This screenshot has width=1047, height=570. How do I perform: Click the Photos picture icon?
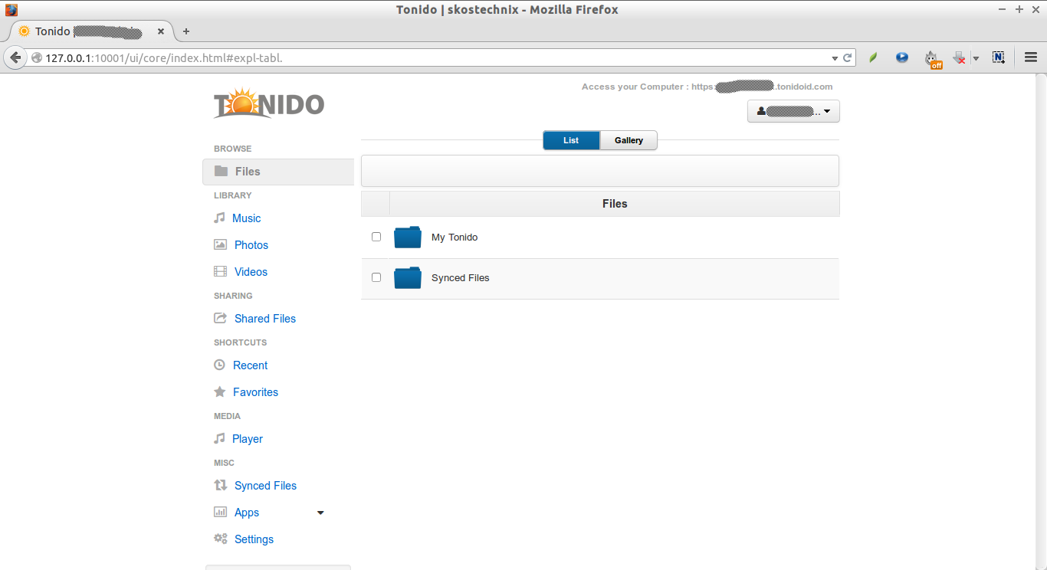tap(220, 244)
